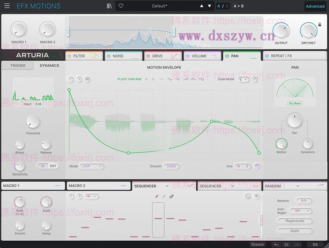
Task: Toggle the Noise module power button
Action: coord(109,56)
